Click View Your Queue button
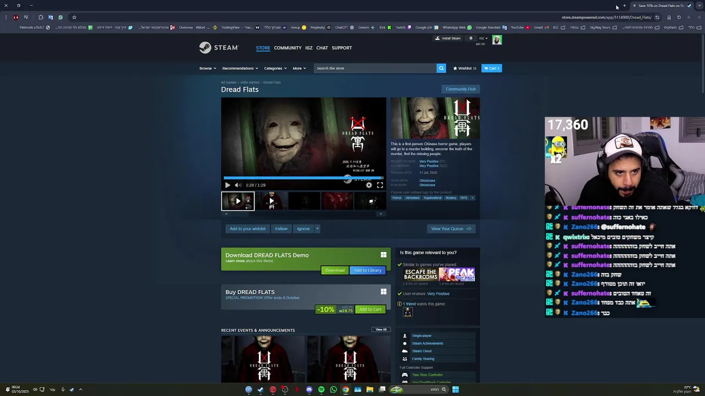Viewport: 705px width, 396px height. click(451, 229)
